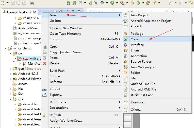Click the New Java Class toolbar icon
This screenshot has width=194, height=128.
(138, 3)
